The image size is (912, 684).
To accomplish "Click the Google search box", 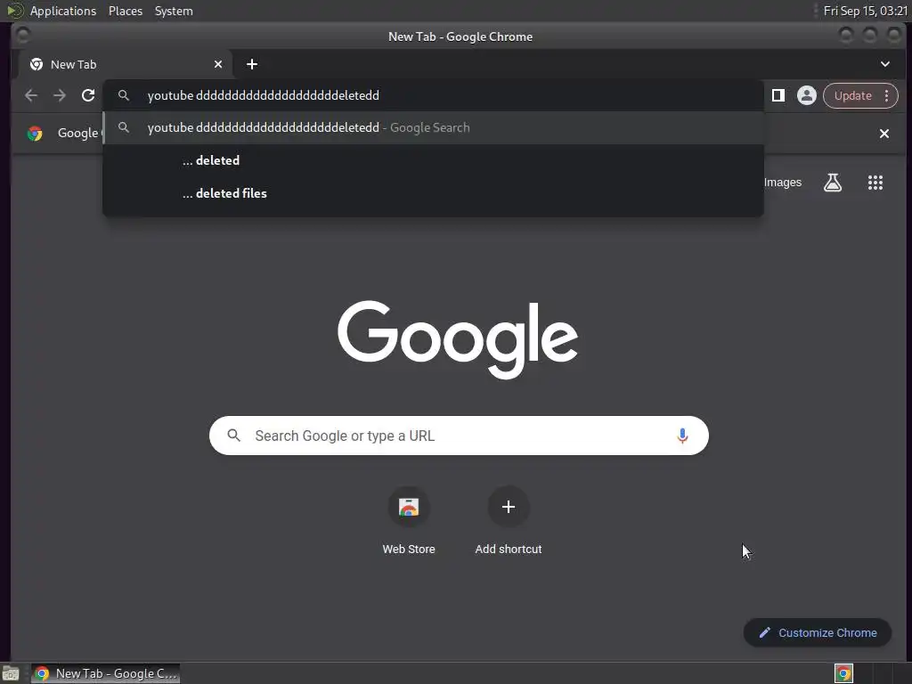I will [x=459, y=436].
